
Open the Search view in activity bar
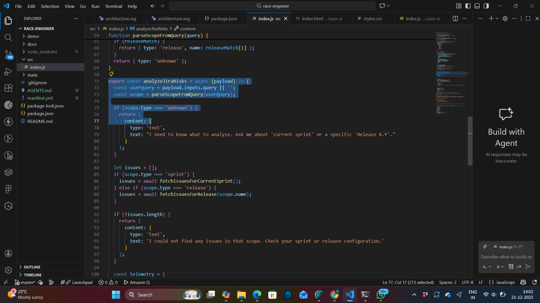point(8,37)
